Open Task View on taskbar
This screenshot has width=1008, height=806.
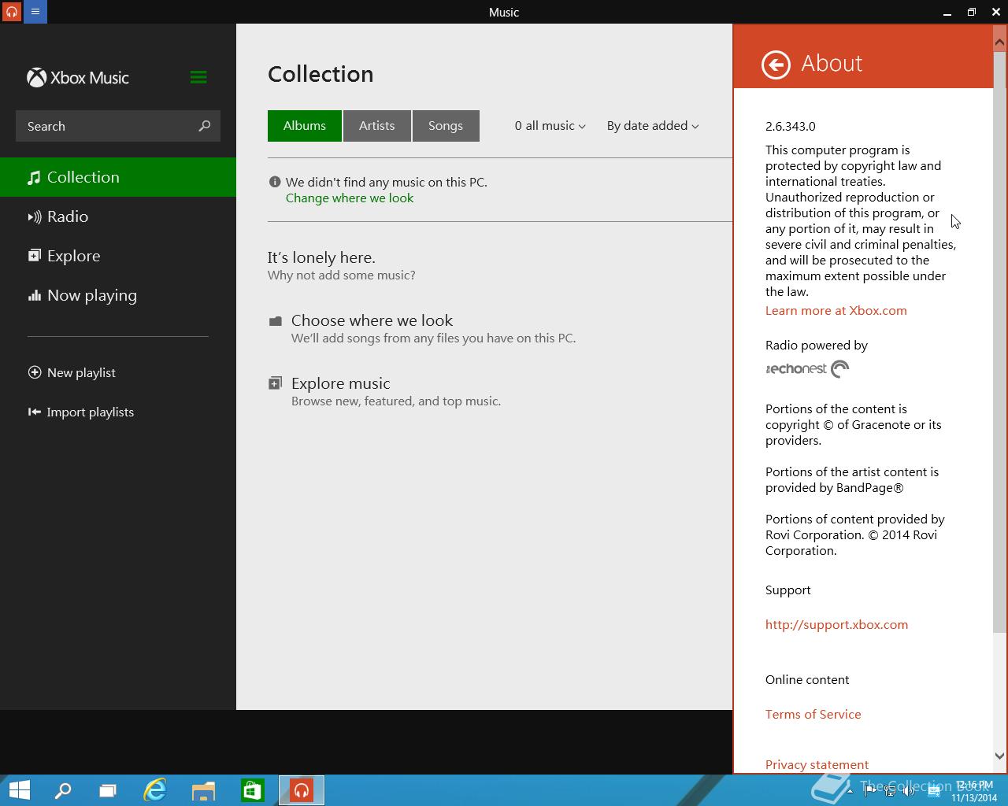tap(108, 790)
